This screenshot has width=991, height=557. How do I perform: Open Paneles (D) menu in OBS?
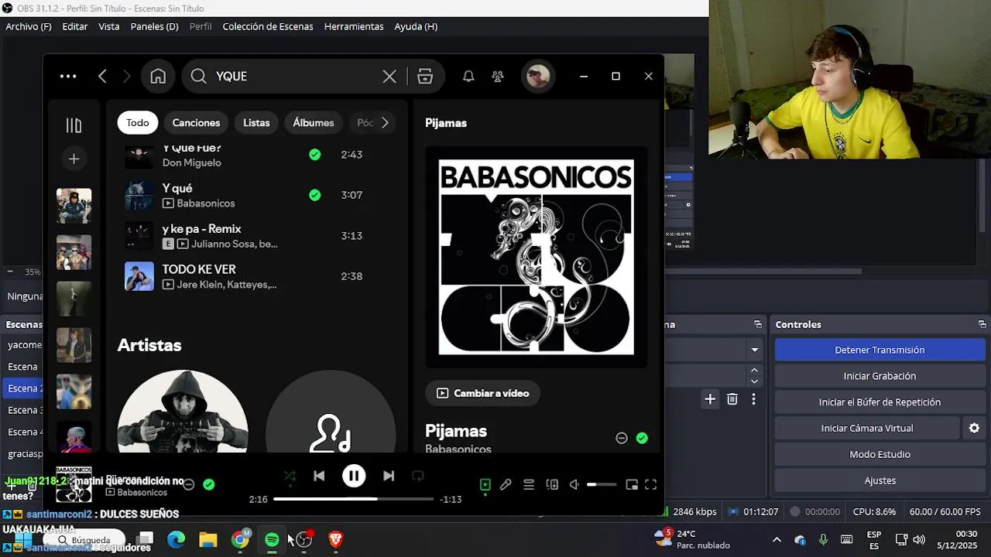[154, 26]
